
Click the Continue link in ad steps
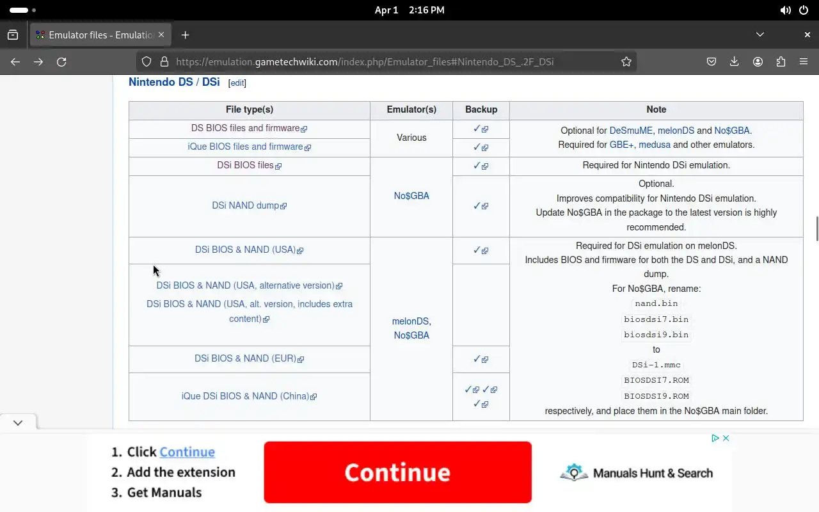click(x=187, y=452)
